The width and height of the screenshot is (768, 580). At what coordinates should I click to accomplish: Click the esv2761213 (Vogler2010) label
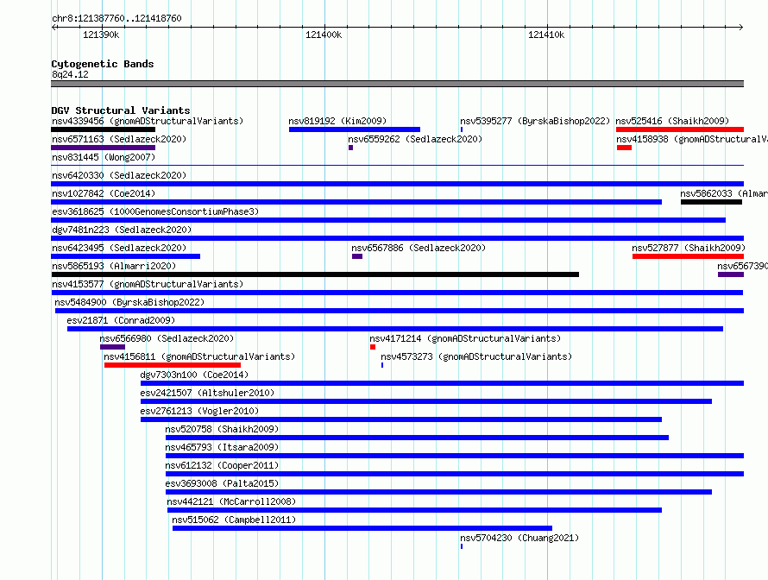[199, 411]
